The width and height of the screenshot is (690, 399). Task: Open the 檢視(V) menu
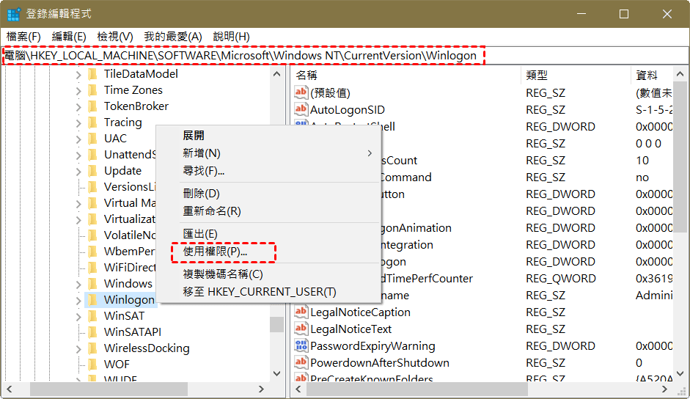click(115, 37)
